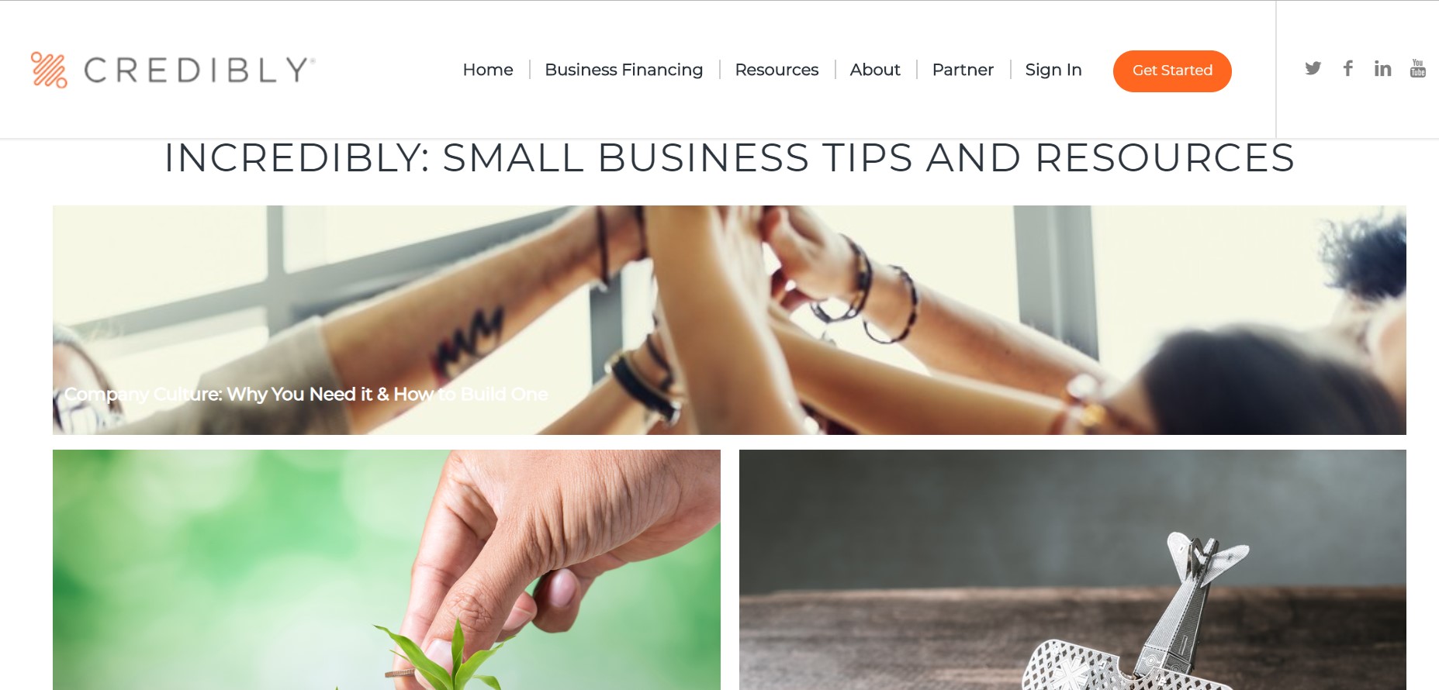Image resolution: width=1439 pixels, height=690 pixels.
Task: Follow the Sign In link
Action: [x=1053, y=70]
